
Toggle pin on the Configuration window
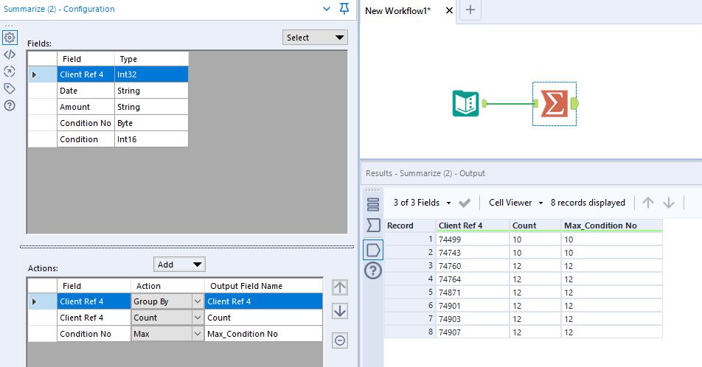(344, 9)
